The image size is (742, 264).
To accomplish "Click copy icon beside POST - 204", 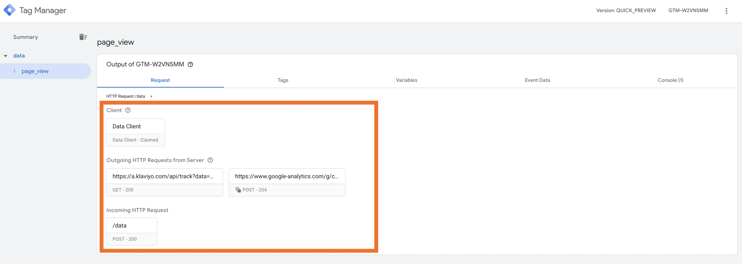I will (x=238, y=190).
